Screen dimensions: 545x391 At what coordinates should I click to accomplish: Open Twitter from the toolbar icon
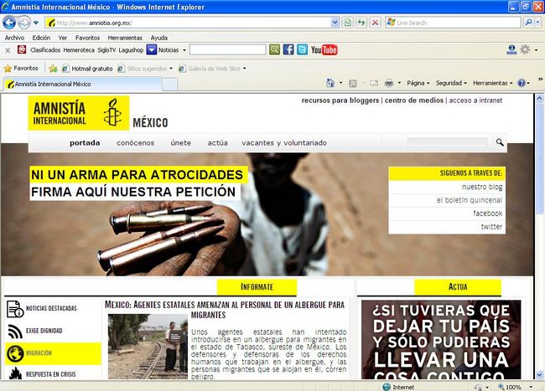tap(302, 50)
